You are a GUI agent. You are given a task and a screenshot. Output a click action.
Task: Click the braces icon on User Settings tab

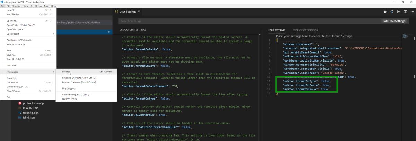click(117, 12)
